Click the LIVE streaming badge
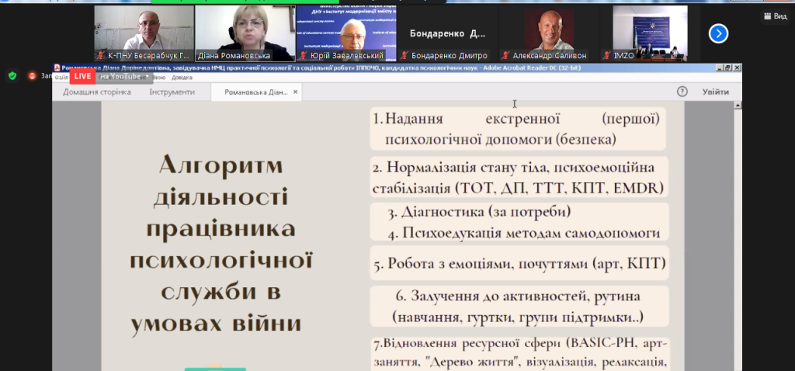The height and width of the screenshot is (371, 795). tap(83, 76)
